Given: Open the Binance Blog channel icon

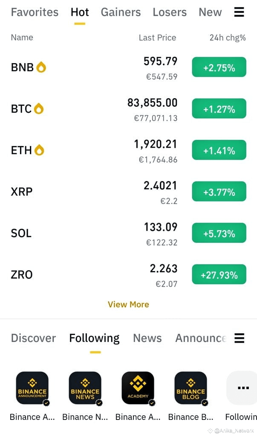Looking at the screenshot, I should pos(191,388).
